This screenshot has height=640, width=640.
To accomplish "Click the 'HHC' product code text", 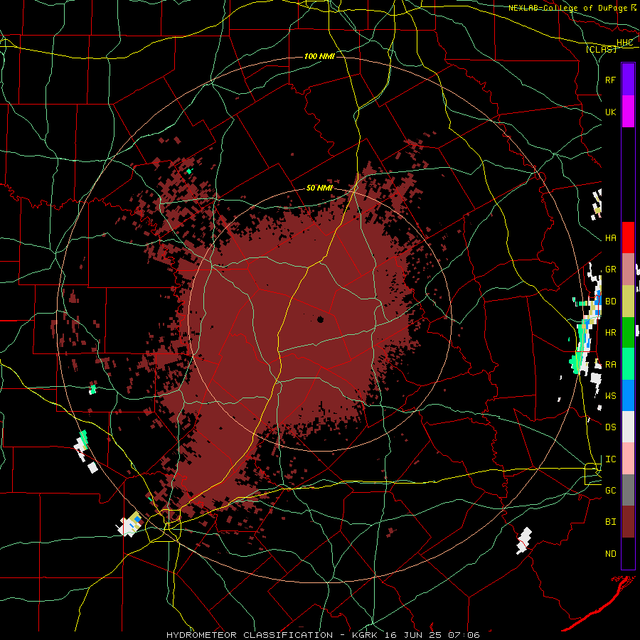I will (624, 43).
